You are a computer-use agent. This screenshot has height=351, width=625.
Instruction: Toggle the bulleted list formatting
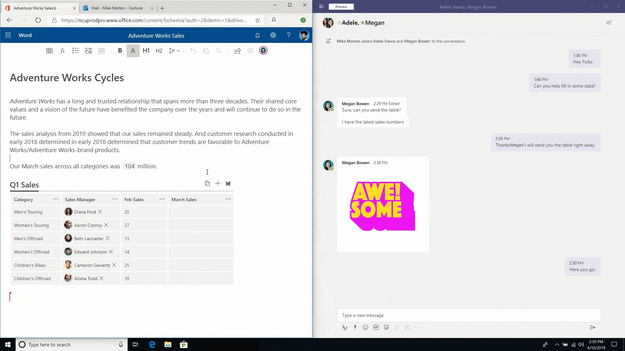(76, 51)
